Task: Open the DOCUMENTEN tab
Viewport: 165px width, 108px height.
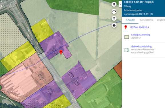Action: 146,20
